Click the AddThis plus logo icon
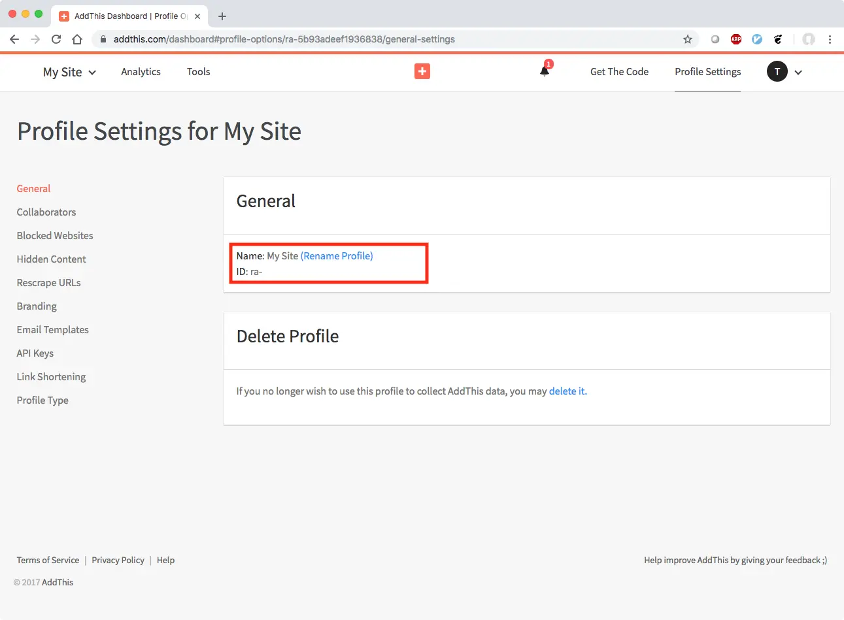 pos(422,71)
